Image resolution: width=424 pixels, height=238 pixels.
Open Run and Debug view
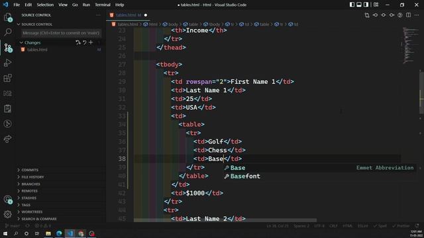pos(7,63)
